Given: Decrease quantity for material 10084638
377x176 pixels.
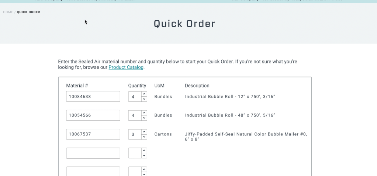Looking at the screenshot, I should [144, 99].
